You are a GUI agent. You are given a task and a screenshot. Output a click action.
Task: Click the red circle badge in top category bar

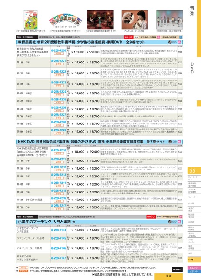click(131, 37)
